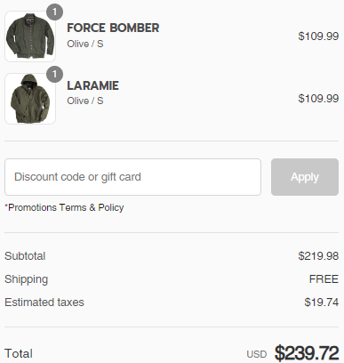The image size is (344, 363).
Task: Apply the discount code
Action: click(305, 177)
